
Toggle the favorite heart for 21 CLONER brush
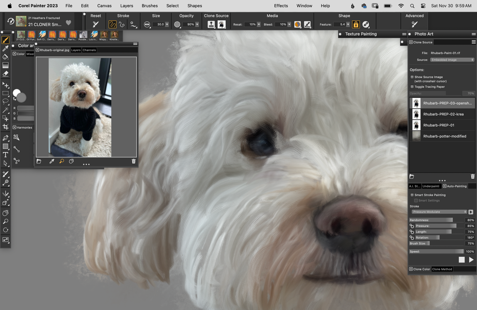(x=68, y=23)
